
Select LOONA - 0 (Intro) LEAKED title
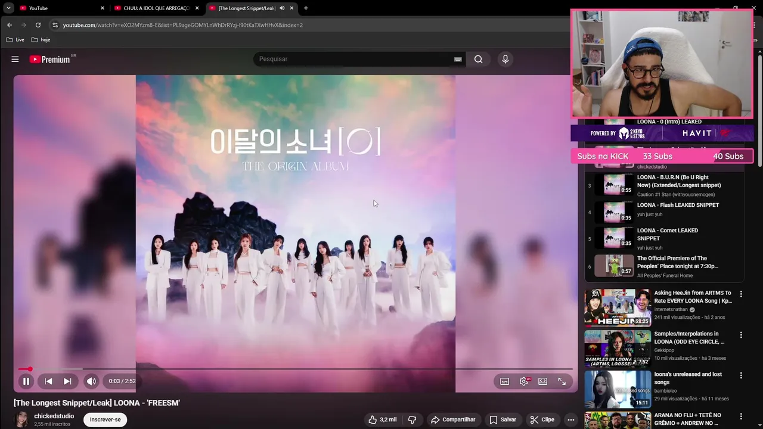click(669, 122)
